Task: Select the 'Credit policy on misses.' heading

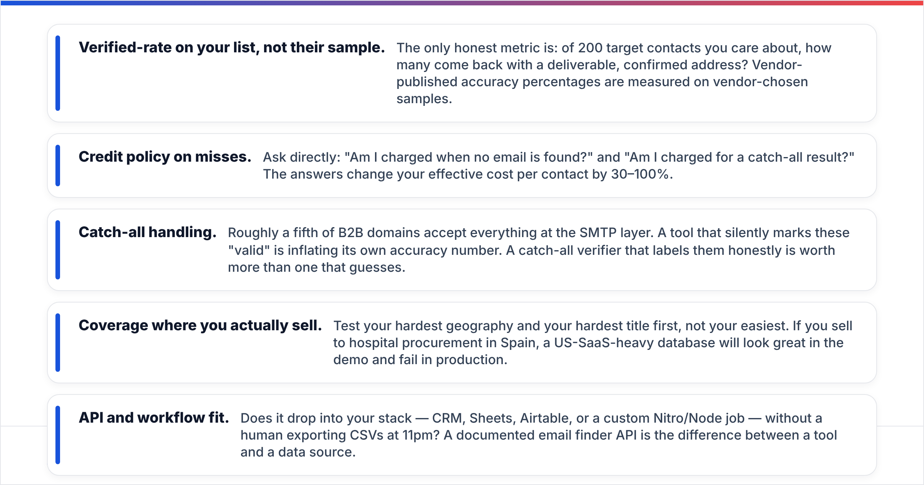Action: click(165, 157)
